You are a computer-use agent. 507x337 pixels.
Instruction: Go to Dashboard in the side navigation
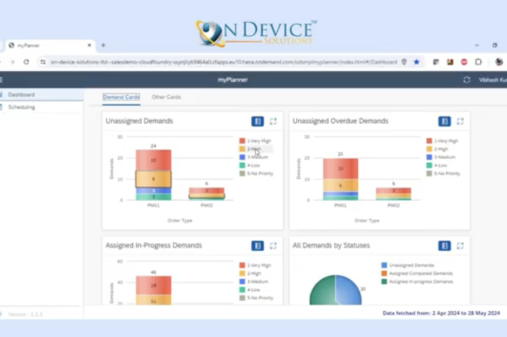21,95
